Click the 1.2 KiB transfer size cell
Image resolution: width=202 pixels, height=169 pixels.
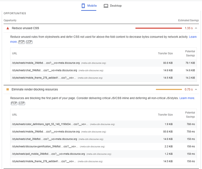click(x=168, y=154)
